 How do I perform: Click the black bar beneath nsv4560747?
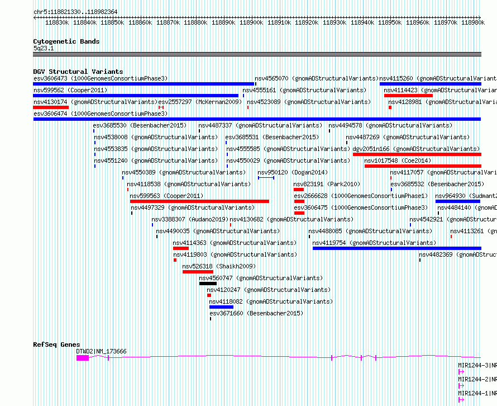click(x=208, y=284)
